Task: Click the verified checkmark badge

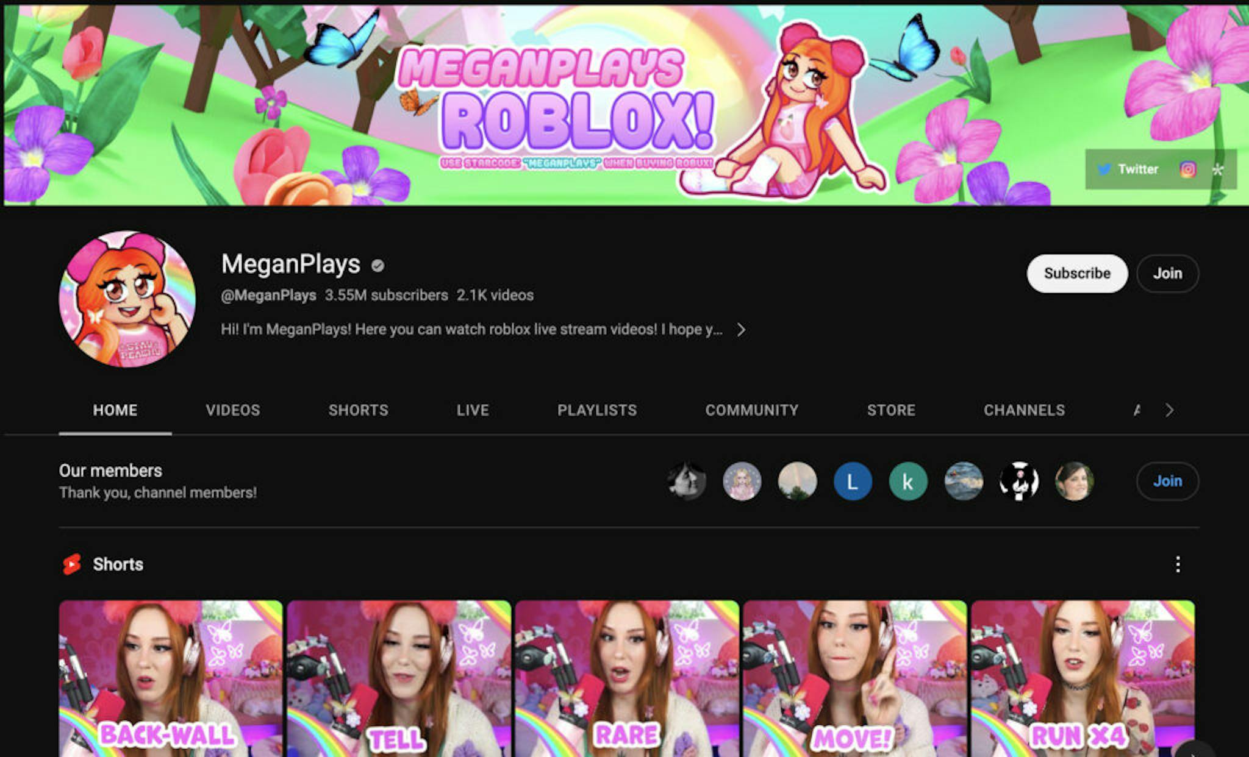Action: click(378, 265)
